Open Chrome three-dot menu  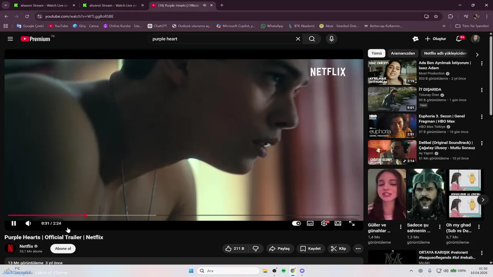coord(486,17)
